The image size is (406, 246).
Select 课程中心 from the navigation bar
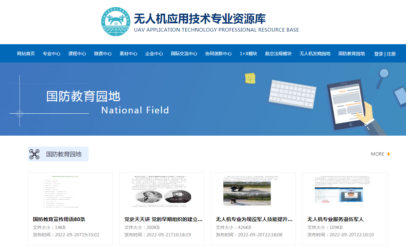(x=77, y=54)
